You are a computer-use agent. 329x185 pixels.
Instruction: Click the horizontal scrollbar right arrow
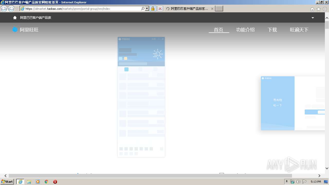click(319, 176)
